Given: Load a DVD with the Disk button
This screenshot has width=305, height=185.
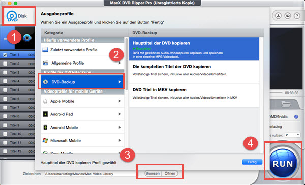Looking at the screenshot, I should coord(17,16).
